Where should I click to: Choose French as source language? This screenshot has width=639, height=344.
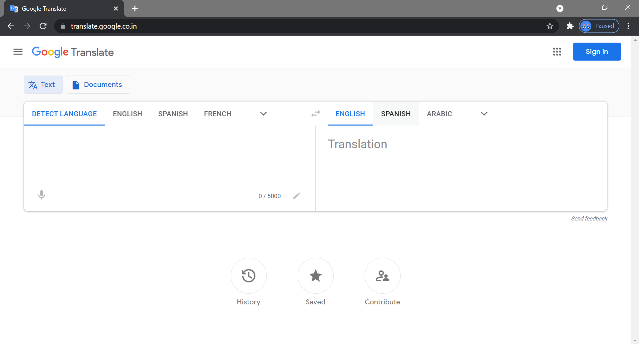click(218, 114)
